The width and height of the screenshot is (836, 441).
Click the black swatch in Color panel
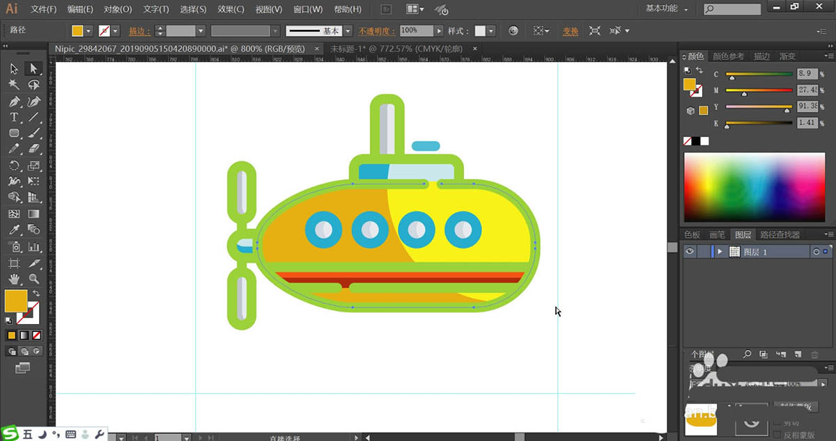(x=696, y=141)
